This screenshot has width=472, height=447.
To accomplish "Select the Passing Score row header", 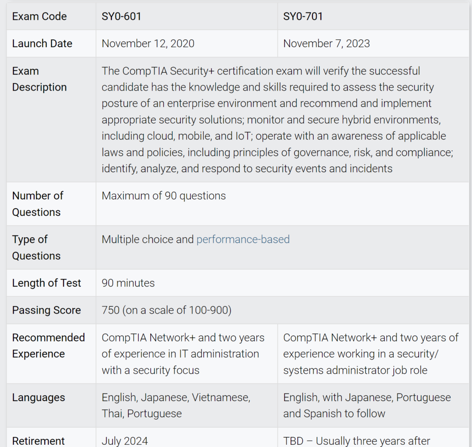I will pyautogui.click(x=46, y=310).
